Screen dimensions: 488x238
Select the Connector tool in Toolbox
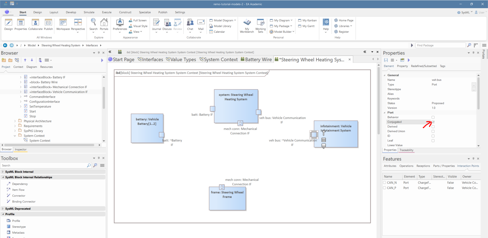pyautogui.click(x=19, y=196)
